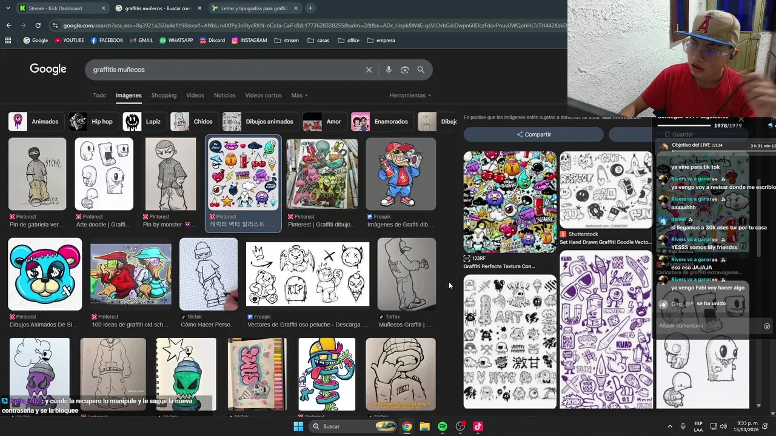
Task: Filter images by Amor chip
Action: click(x=324, y=122)
